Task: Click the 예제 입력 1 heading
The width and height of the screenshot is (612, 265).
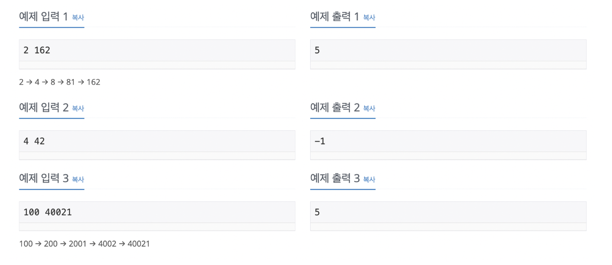Action: click(44, 17)
